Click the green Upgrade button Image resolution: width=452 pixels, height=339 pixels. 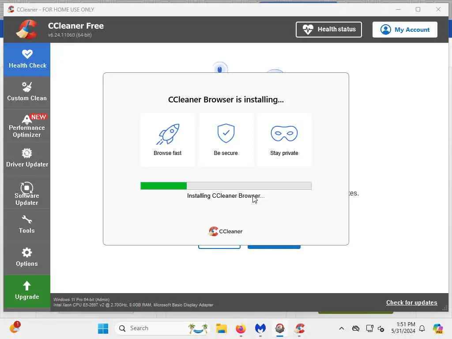coord(27,291)
